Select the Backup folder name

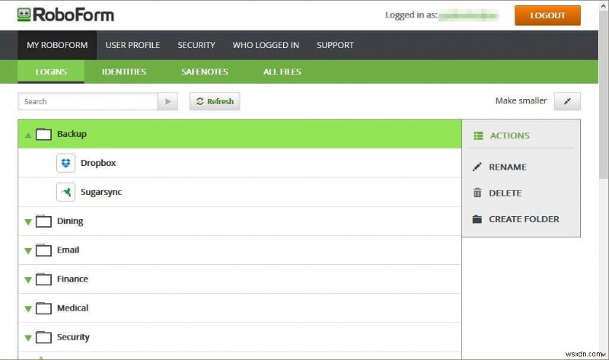pyautogui.click(x=72, y=134)
